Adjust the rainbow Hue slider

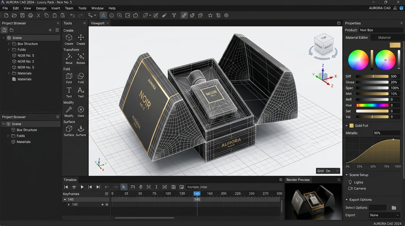tap(372, 105)
